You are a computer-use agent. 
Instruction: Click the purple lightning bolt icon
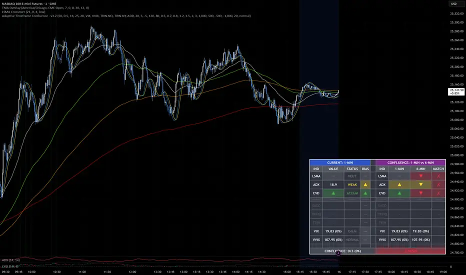(x=338, y=253)
